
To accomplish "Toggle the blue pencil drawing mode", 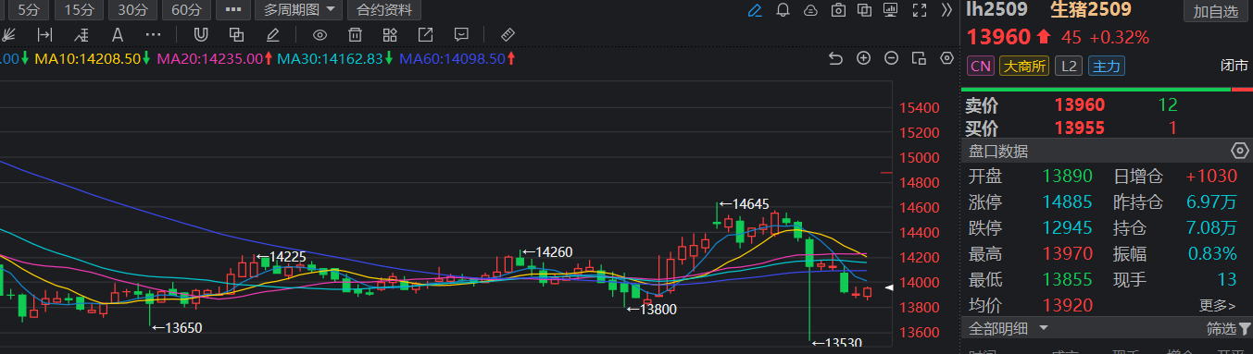I will tap(755, 10).
